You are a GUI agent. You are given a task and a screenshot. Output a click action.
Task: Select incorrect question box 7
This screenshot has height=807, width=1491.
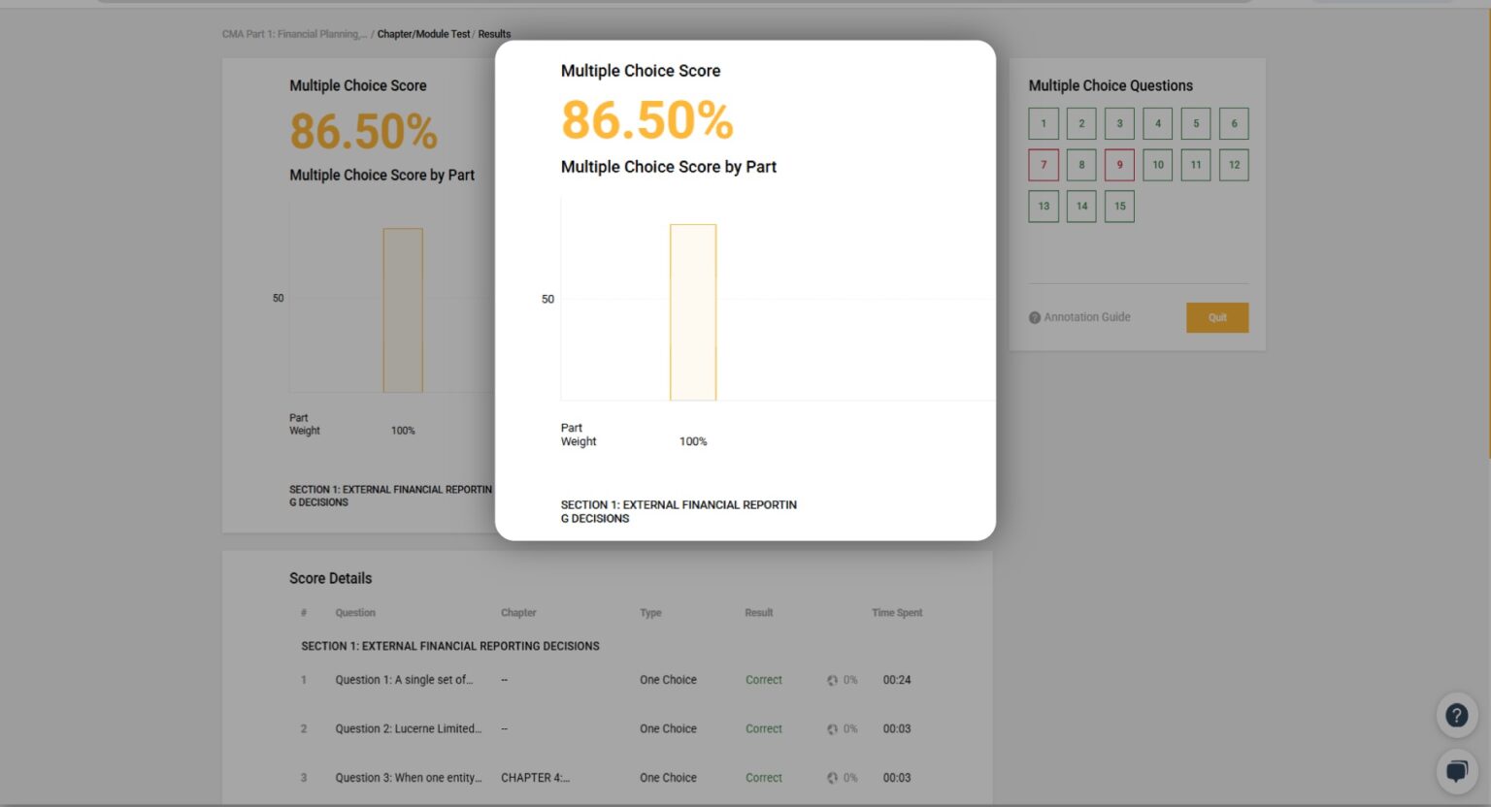[1044, 165]
